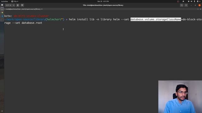The image size is (202, 113).
Task: Open the 1/1 session switcher dropdown
Action: coord(9,5)
